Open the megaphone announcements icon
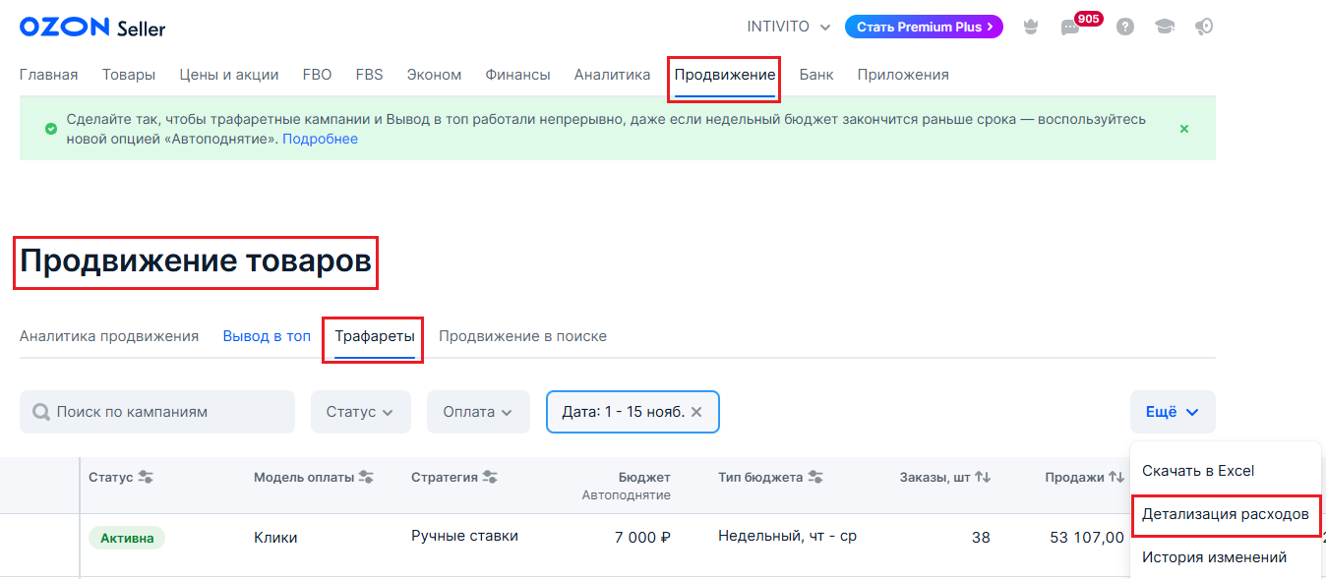Image resolution: width=1326 pixels, height=579 pixels. pyautogui.click(x=1204, y=27)
